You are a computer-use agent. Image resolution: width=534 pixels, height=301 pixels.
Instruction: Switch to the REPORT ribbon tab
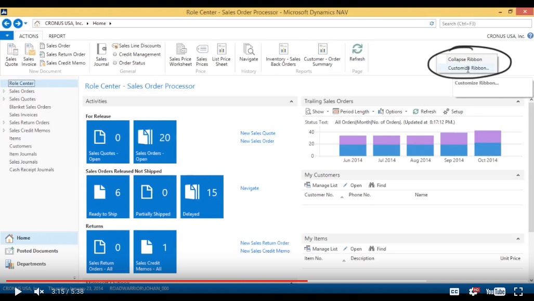(x=57, y=36)
